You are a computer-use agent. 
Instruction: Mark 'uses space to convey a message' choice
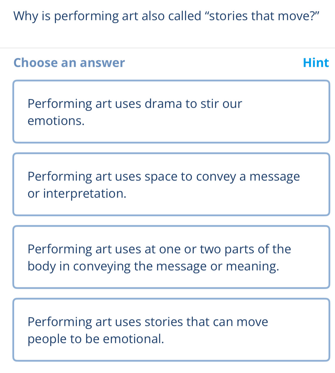pos(171,184)
